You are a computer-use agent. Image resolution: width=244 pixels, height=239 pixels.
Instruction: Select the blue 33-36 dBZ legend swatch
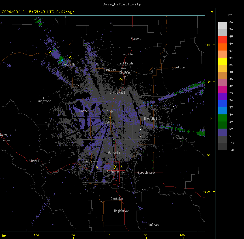[x=222, y=104]
